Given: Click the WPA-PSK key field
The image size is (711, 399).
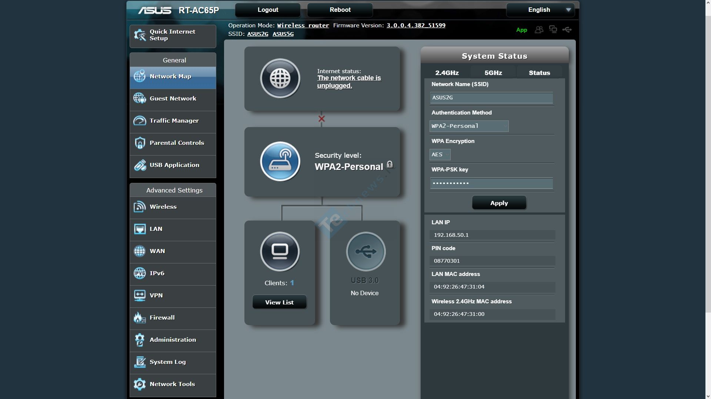Looking at the screenshot, I should (491, 183).
